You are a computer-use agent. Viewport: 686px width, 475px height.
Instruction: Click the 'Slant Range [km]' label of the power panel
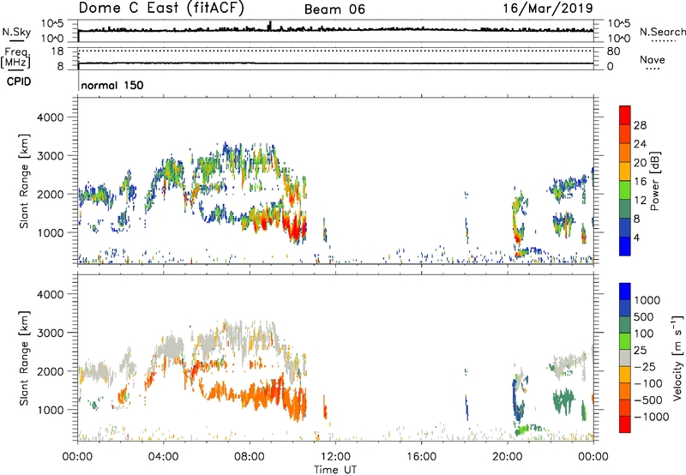tap(24, 181)
